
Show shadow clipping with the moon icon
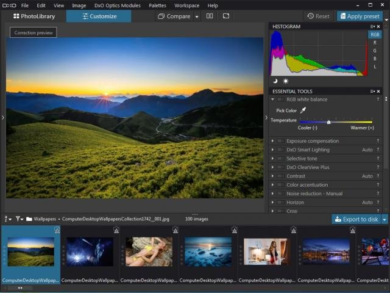pos(275,81)
